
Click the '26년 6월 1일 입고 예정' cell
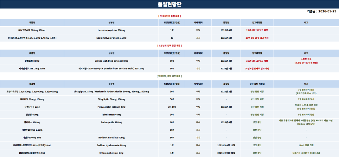click(257, 61)
